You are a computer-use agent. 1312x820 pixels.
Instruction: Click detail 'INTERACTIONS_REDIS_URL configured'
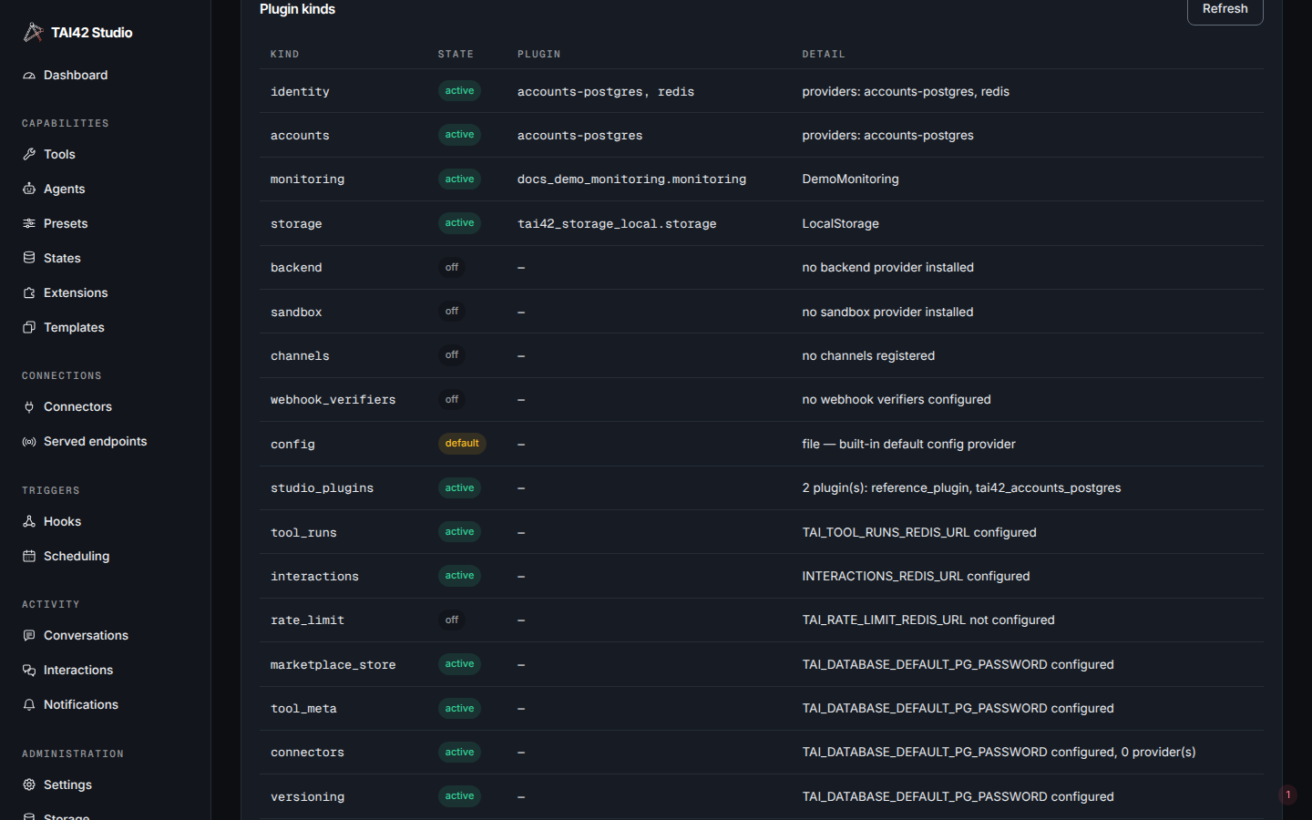[916, 577]
